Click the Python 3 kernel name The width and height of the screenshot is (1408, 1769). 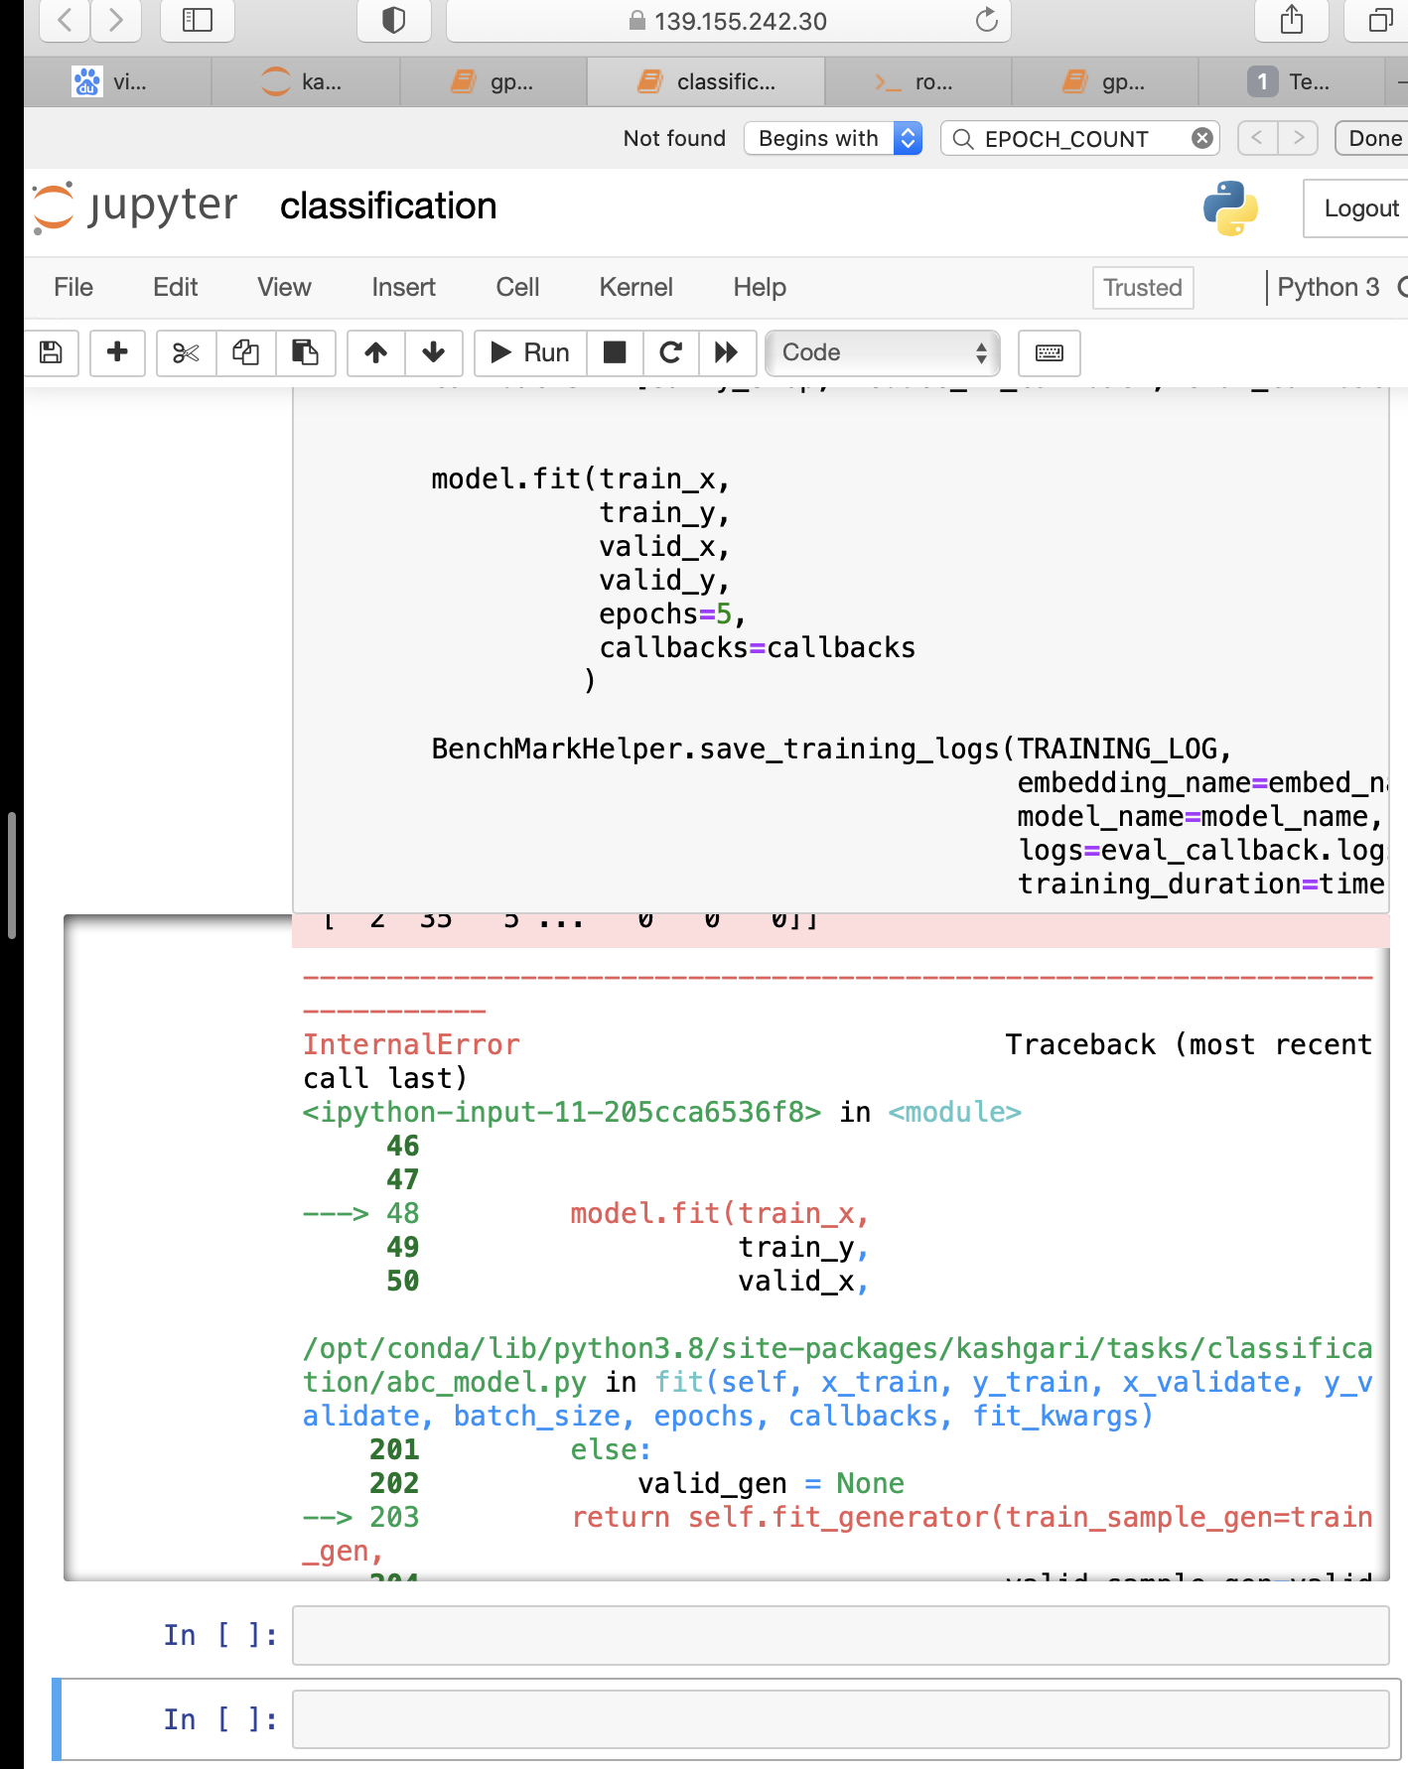(1328, 287)
